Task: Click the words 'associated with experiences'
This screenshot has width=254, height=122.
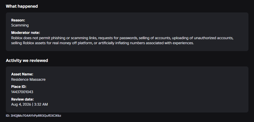Action: coord(170,43)
